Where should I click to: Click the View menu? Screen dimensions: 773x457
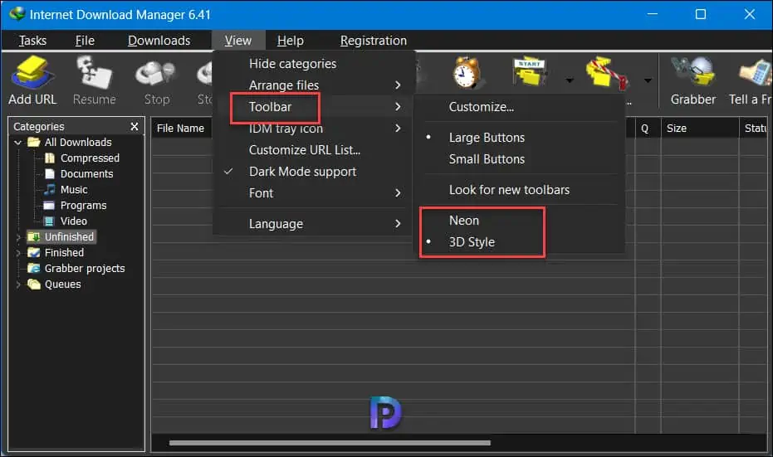[x=238, y=41]
